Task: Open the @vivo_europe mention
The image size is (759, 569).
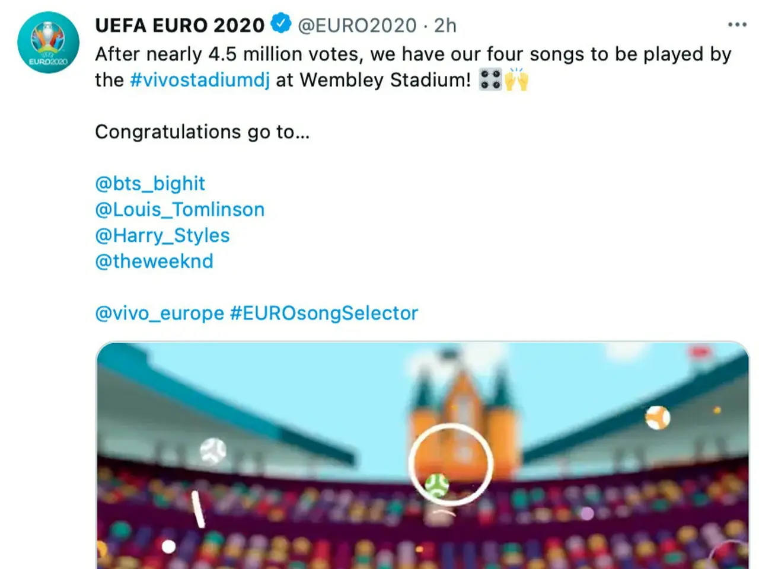Action: coord(160,313)
